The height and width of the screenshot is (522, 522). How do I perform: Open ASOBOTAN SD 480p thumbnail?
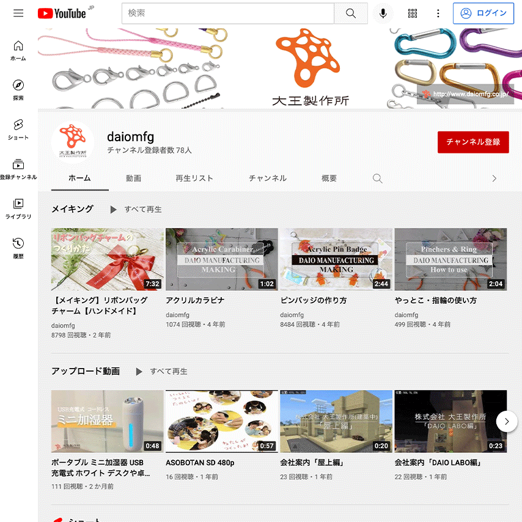coord(222,422)
